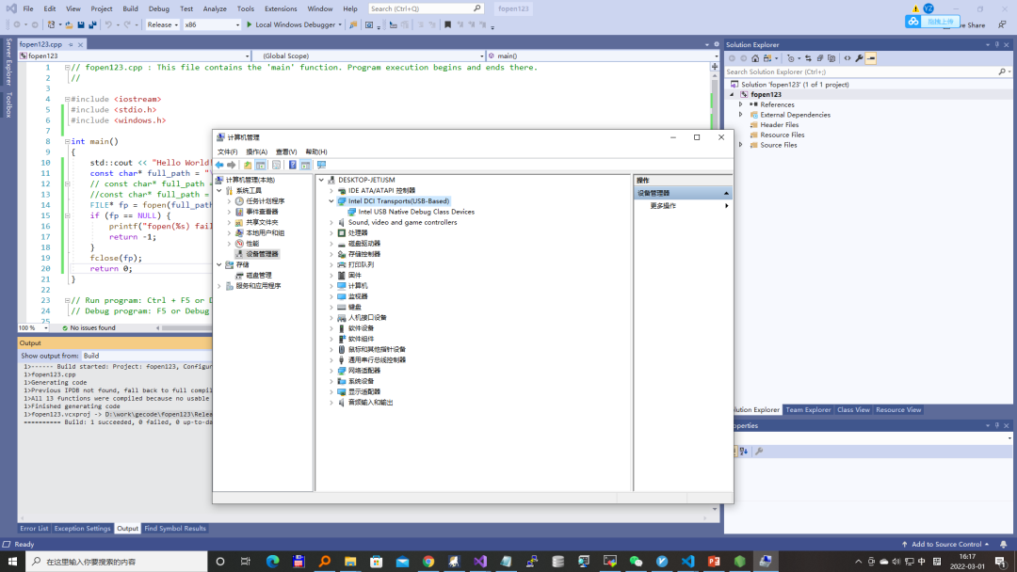Open 文件(F) menu in Computer Management
The height and width of the screenshot is (572, 1017).
click(x=227, y=151)
